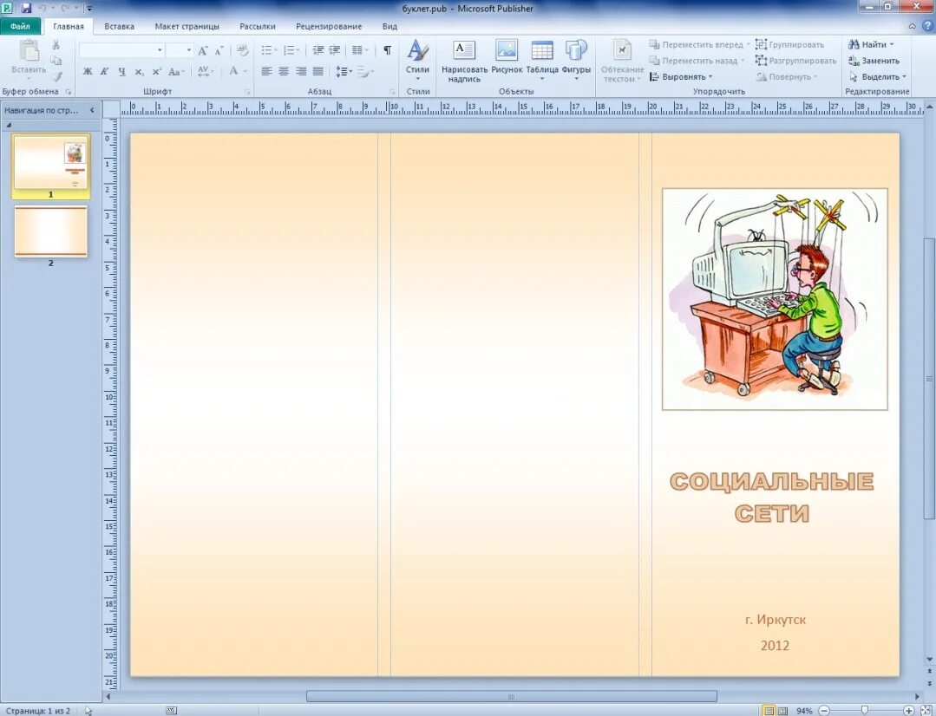
Task: Select page 2 thumbnail
Action: click(x=50, y=231)
